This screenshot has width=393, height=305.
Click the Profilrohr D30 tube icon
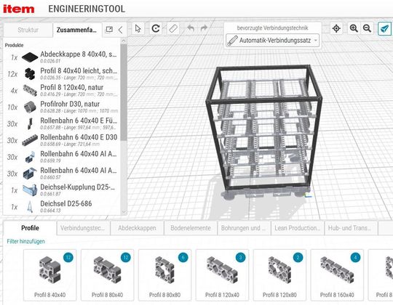[30, 107]
